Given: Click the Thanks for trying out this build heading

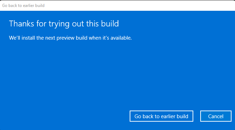Looking at the screenshot, I should pyautogui.click(x=64, y=24).
